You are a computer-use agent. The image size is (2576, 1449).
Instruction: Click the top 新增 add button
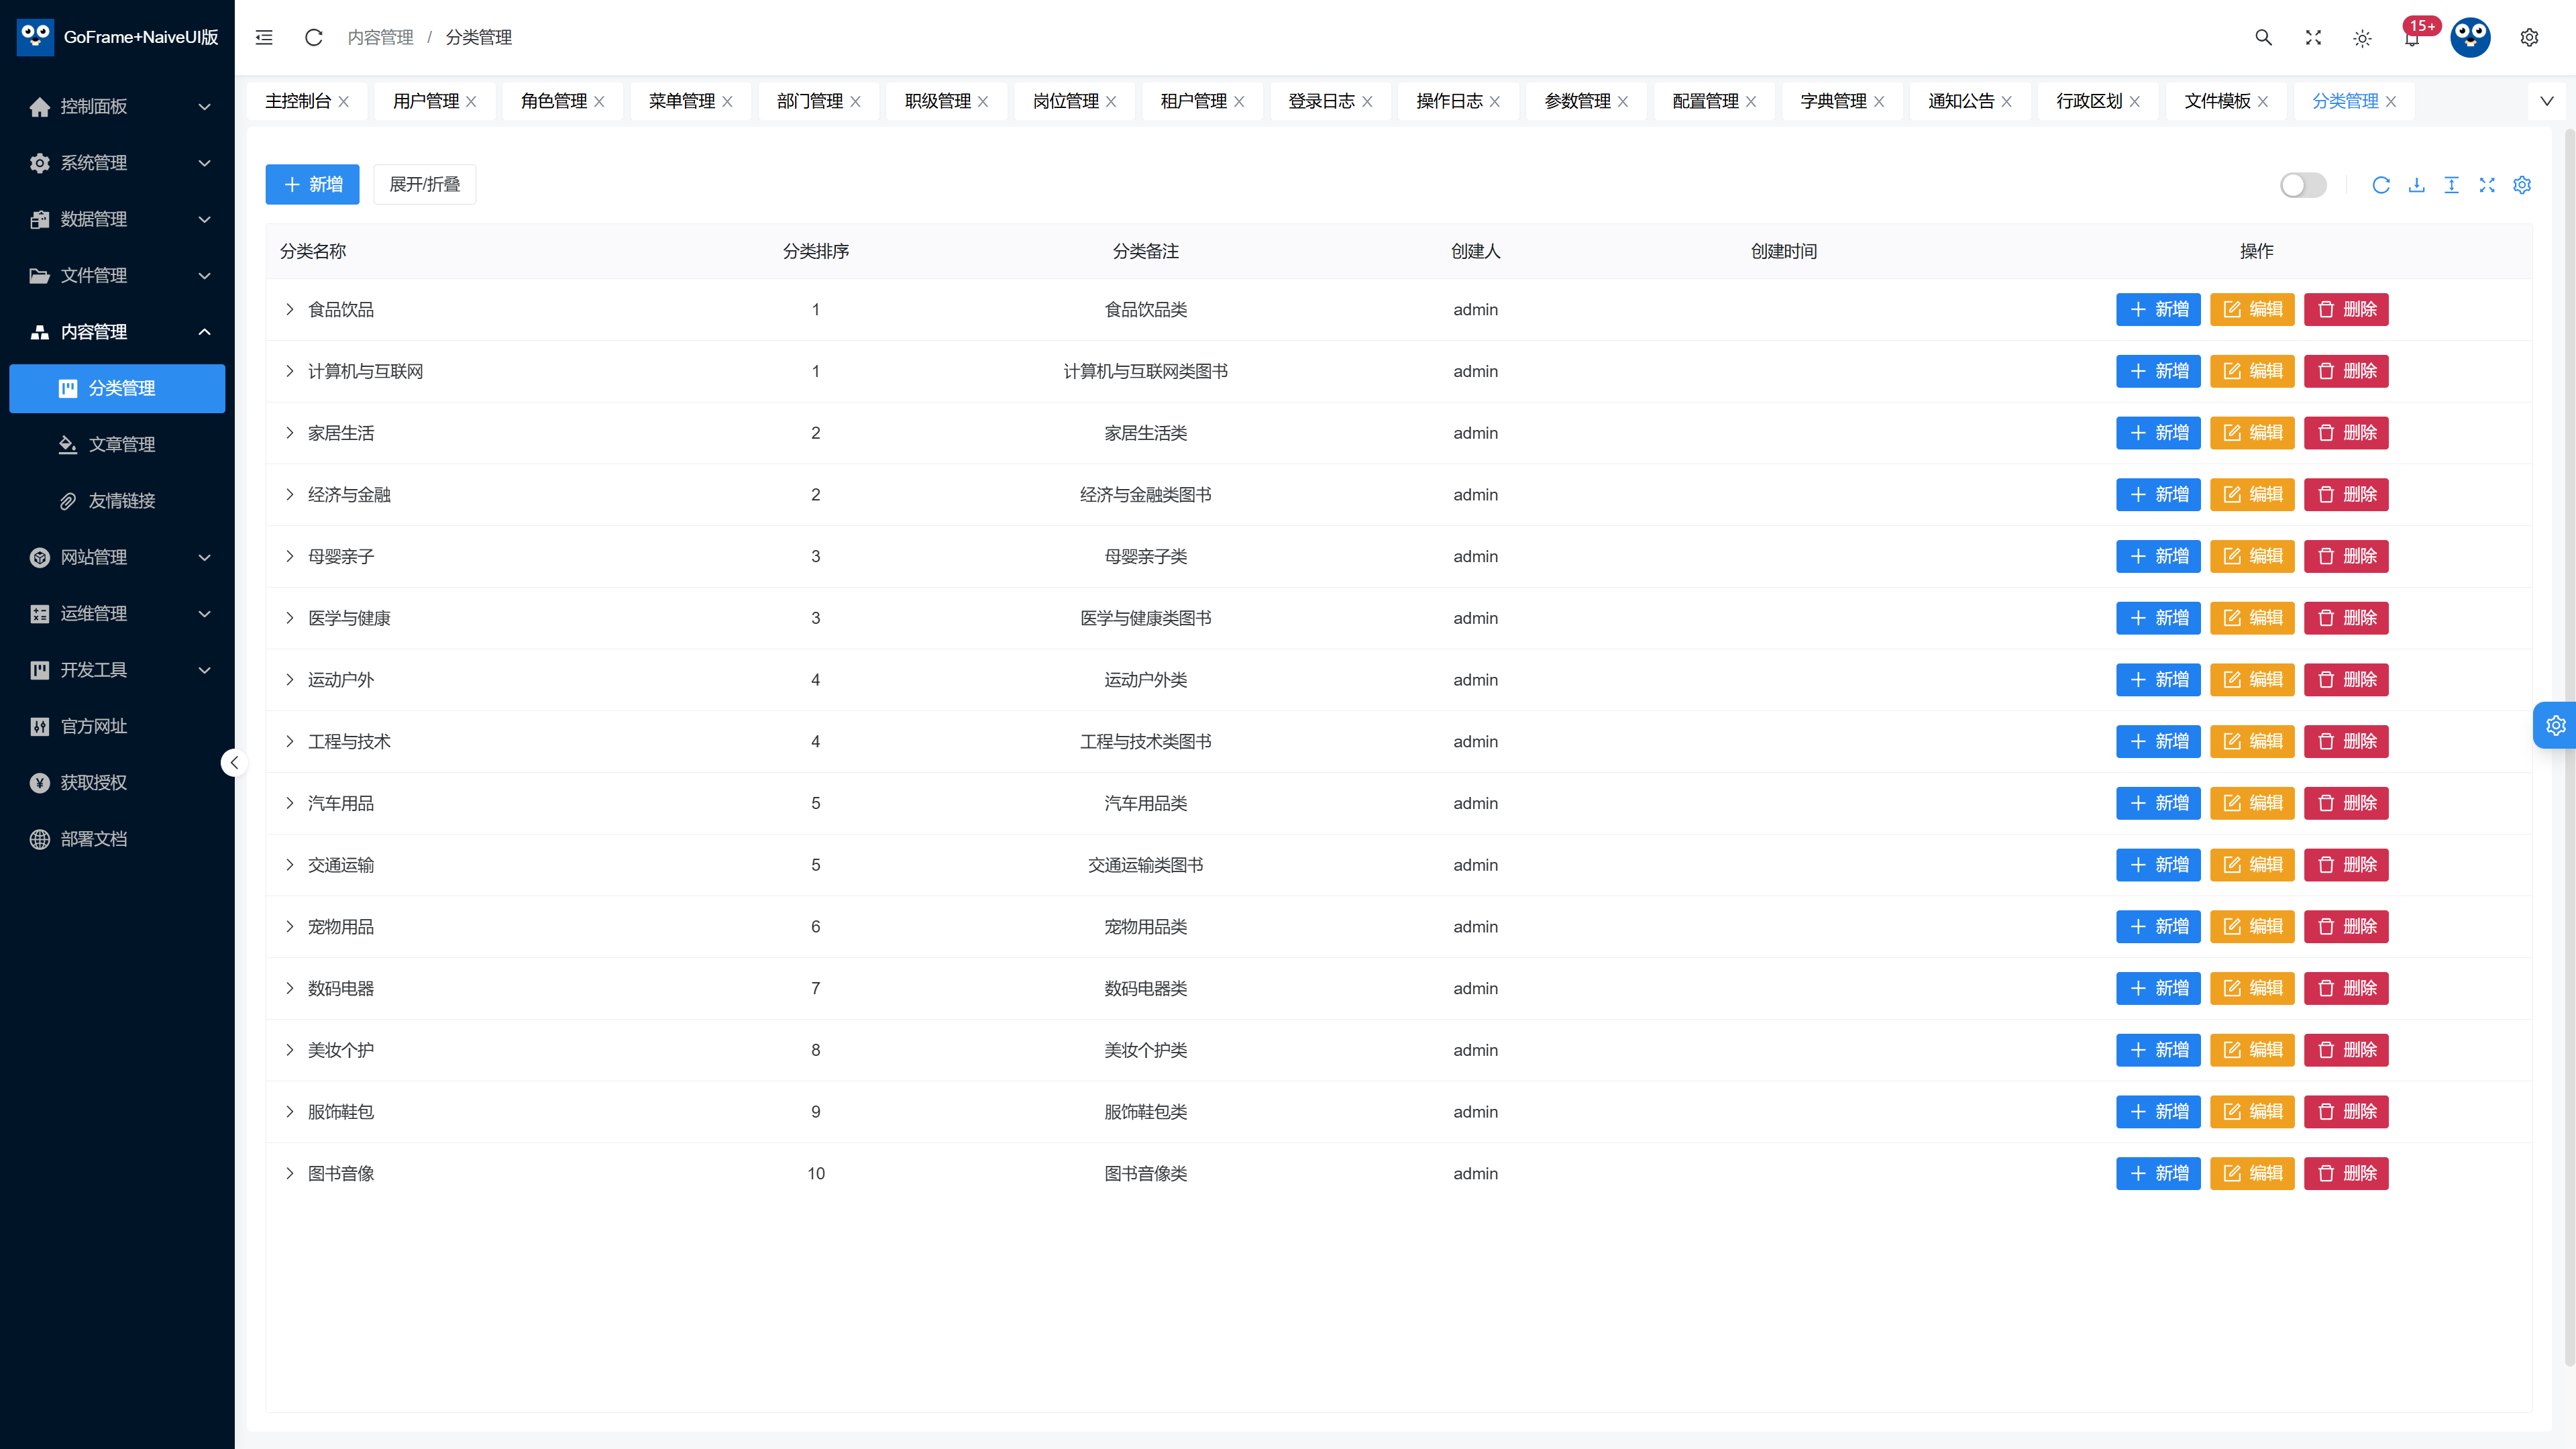pos(312,184)
